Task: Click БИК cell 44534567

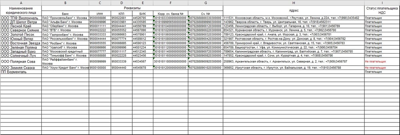Action: tap(142, 62)
